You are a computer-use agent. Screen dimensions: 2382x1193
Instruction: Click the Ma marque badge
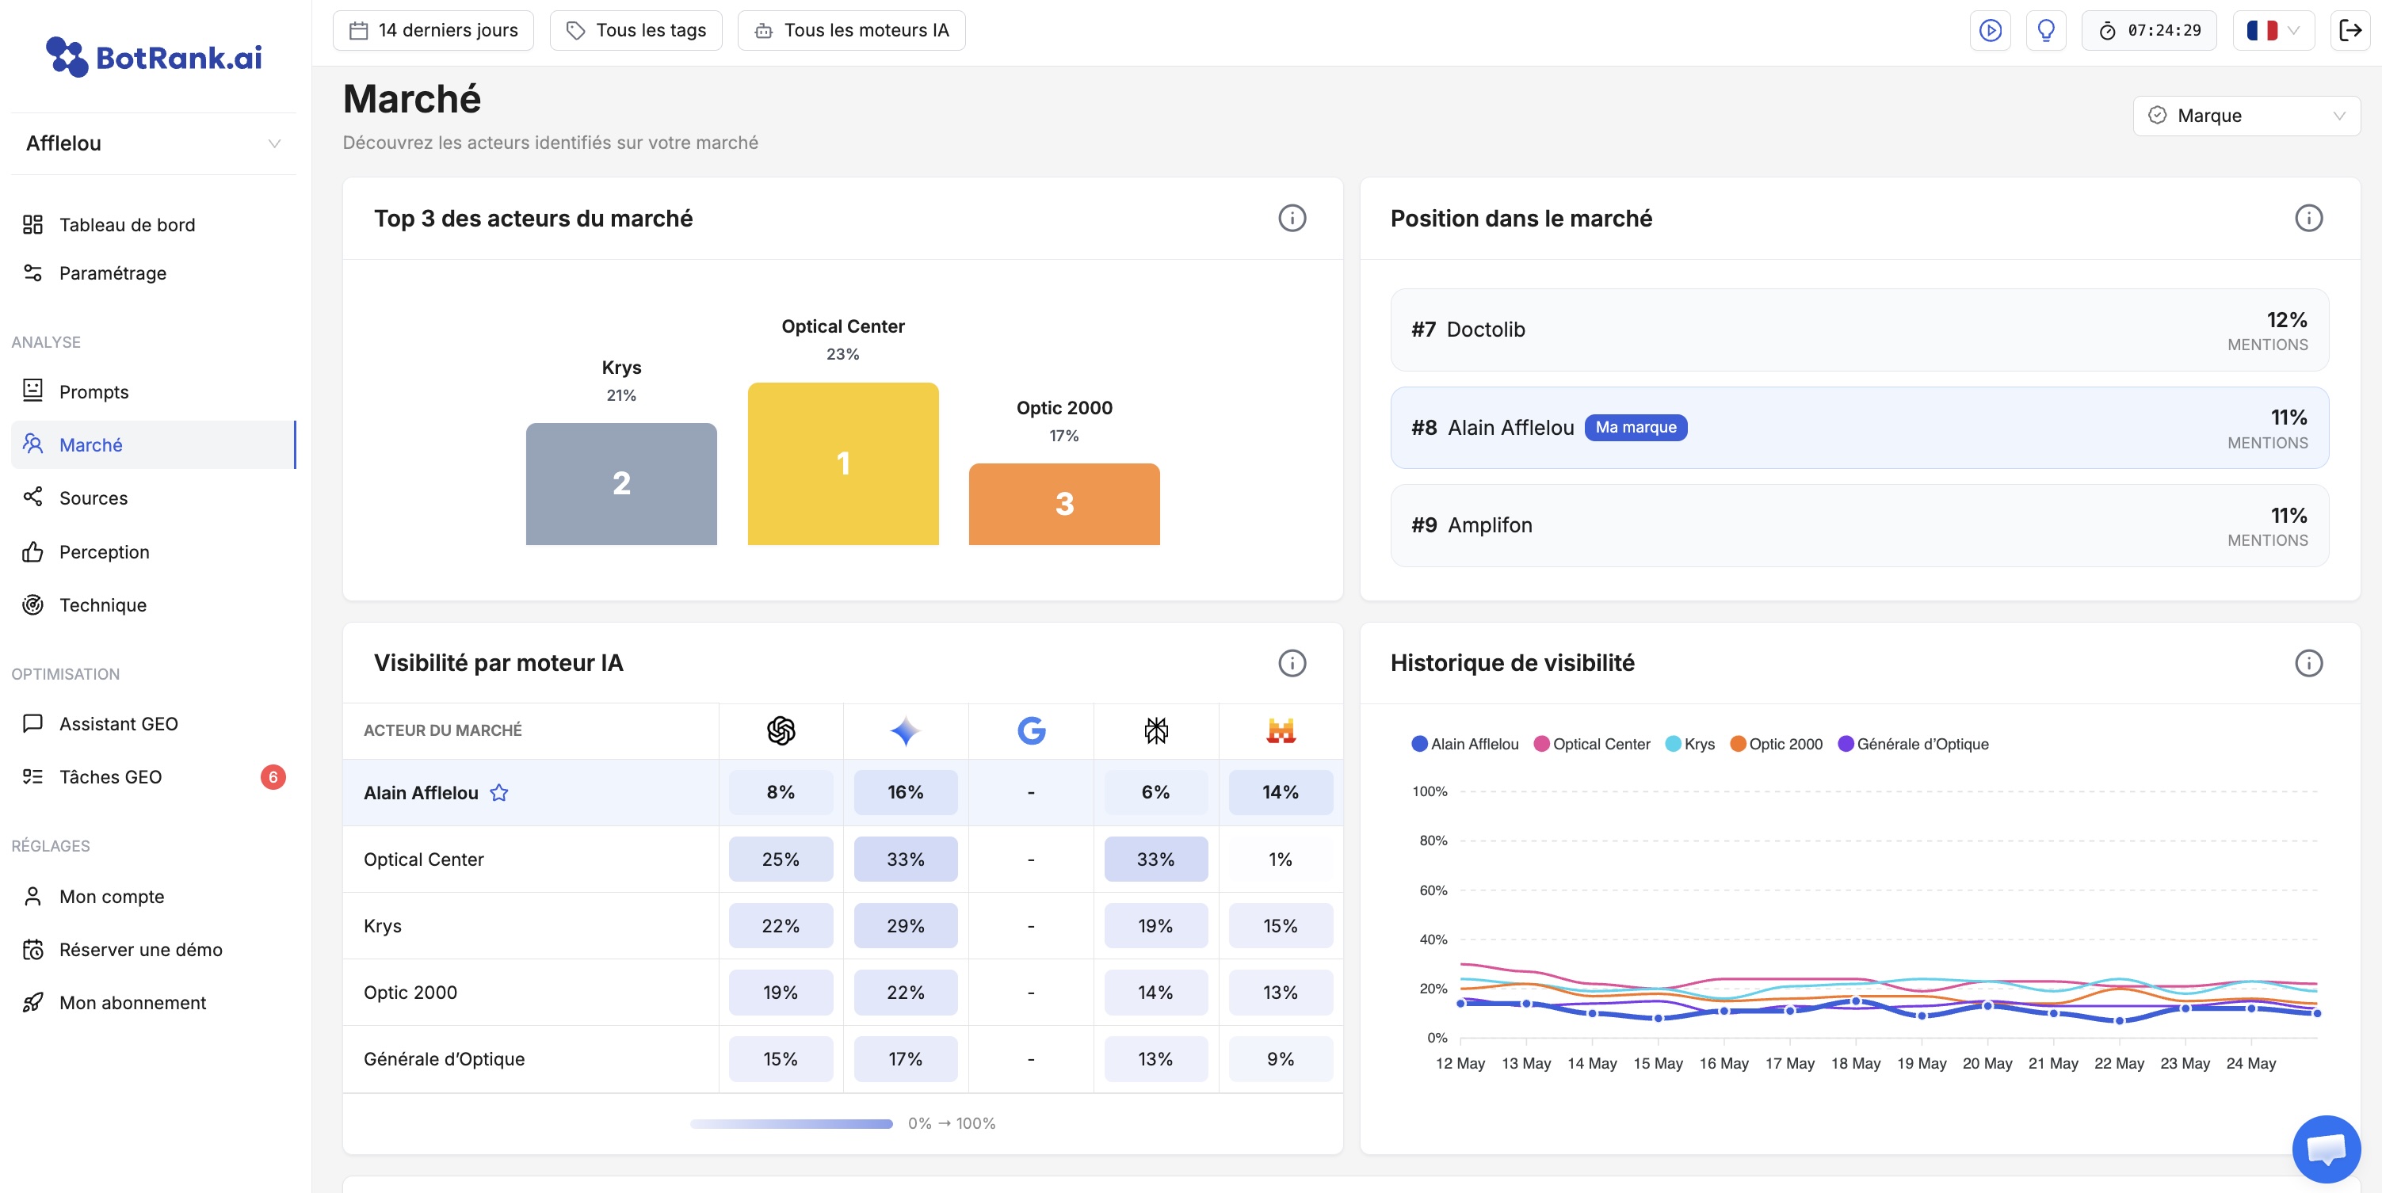tap(1635, 427)
